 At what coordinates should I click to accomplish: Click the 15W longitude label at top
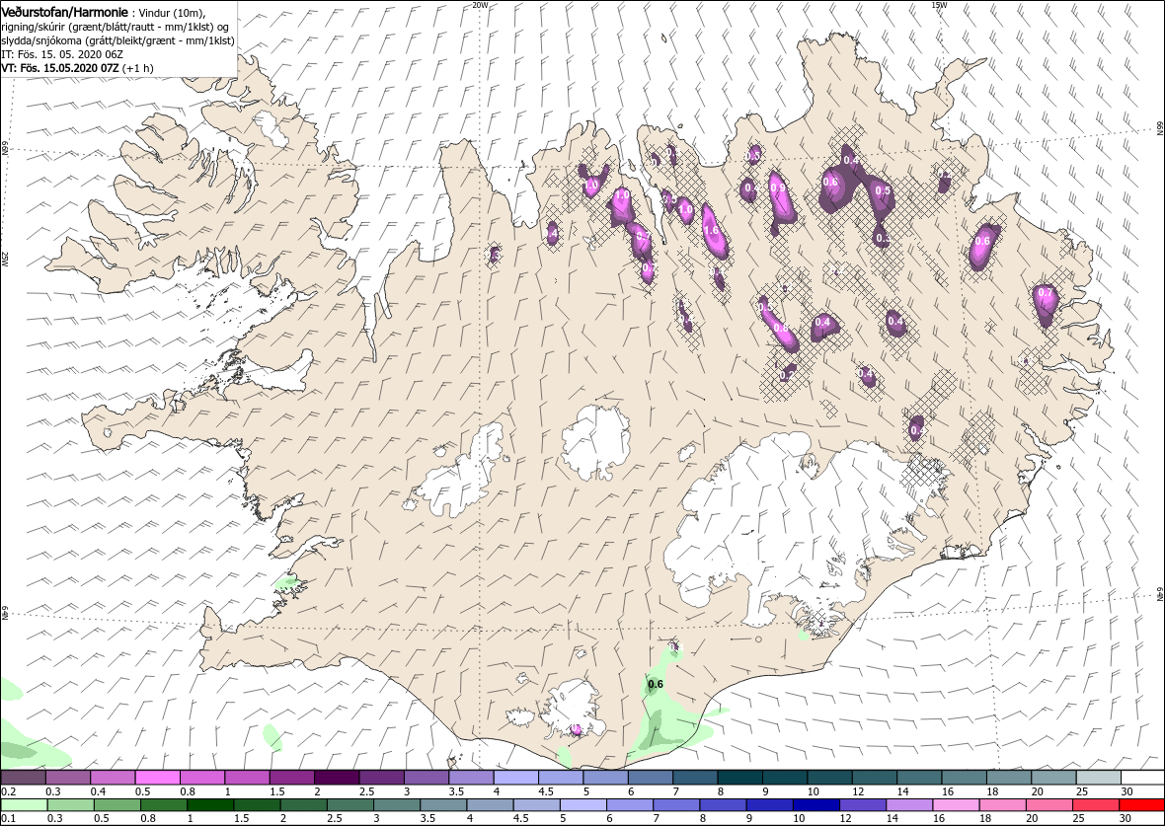(x=938, y=5)
